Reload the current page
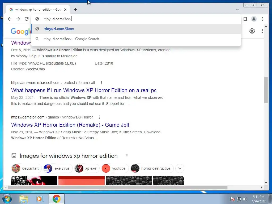272x204 pixels. [27, 19]
